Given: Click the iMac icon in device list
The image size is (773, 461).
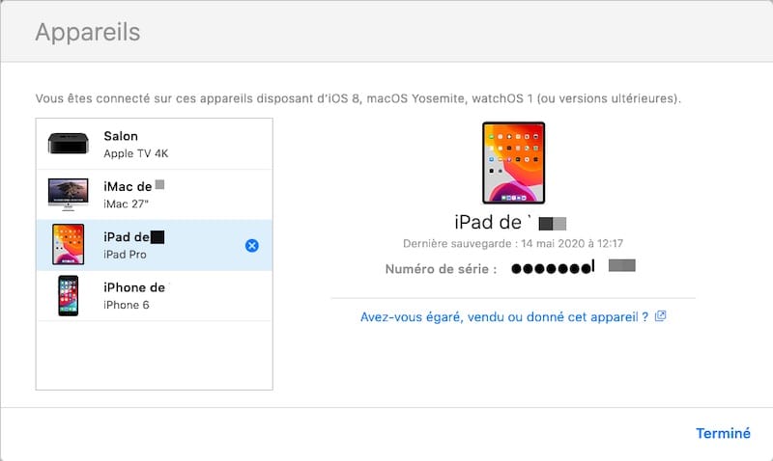Looking at the screenshot, I should pyautogui.click(x=67, y=195).
